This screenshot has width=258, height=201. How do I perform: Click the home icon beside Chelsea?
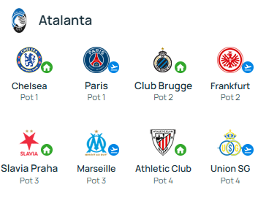pyautogui.click(x=47, y=67)
